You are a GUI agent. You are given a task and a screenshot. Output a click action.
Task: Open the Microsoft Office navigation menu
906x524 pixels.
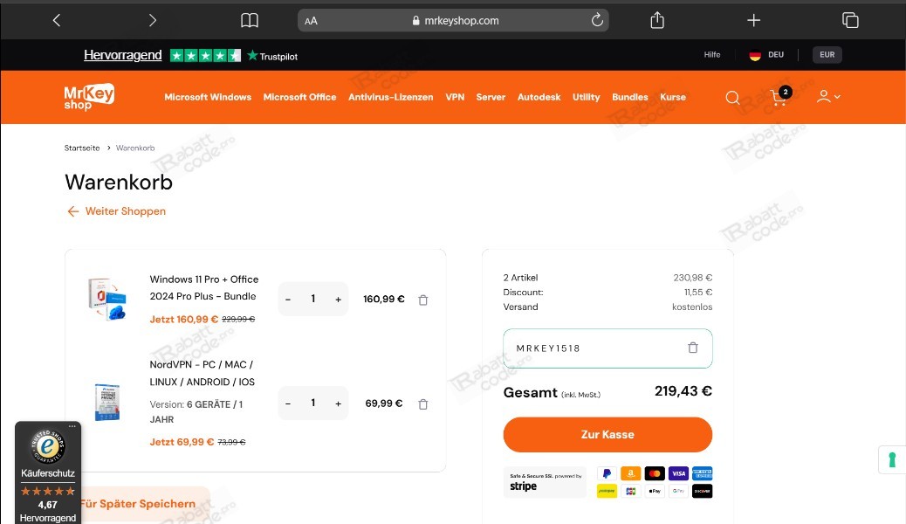coord(299,98)
